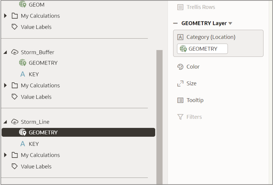The height and width of the screenshot is (185, 273).
Task: Click the tag icon of topmost Value Labels
Action: [x=15, y=27]
